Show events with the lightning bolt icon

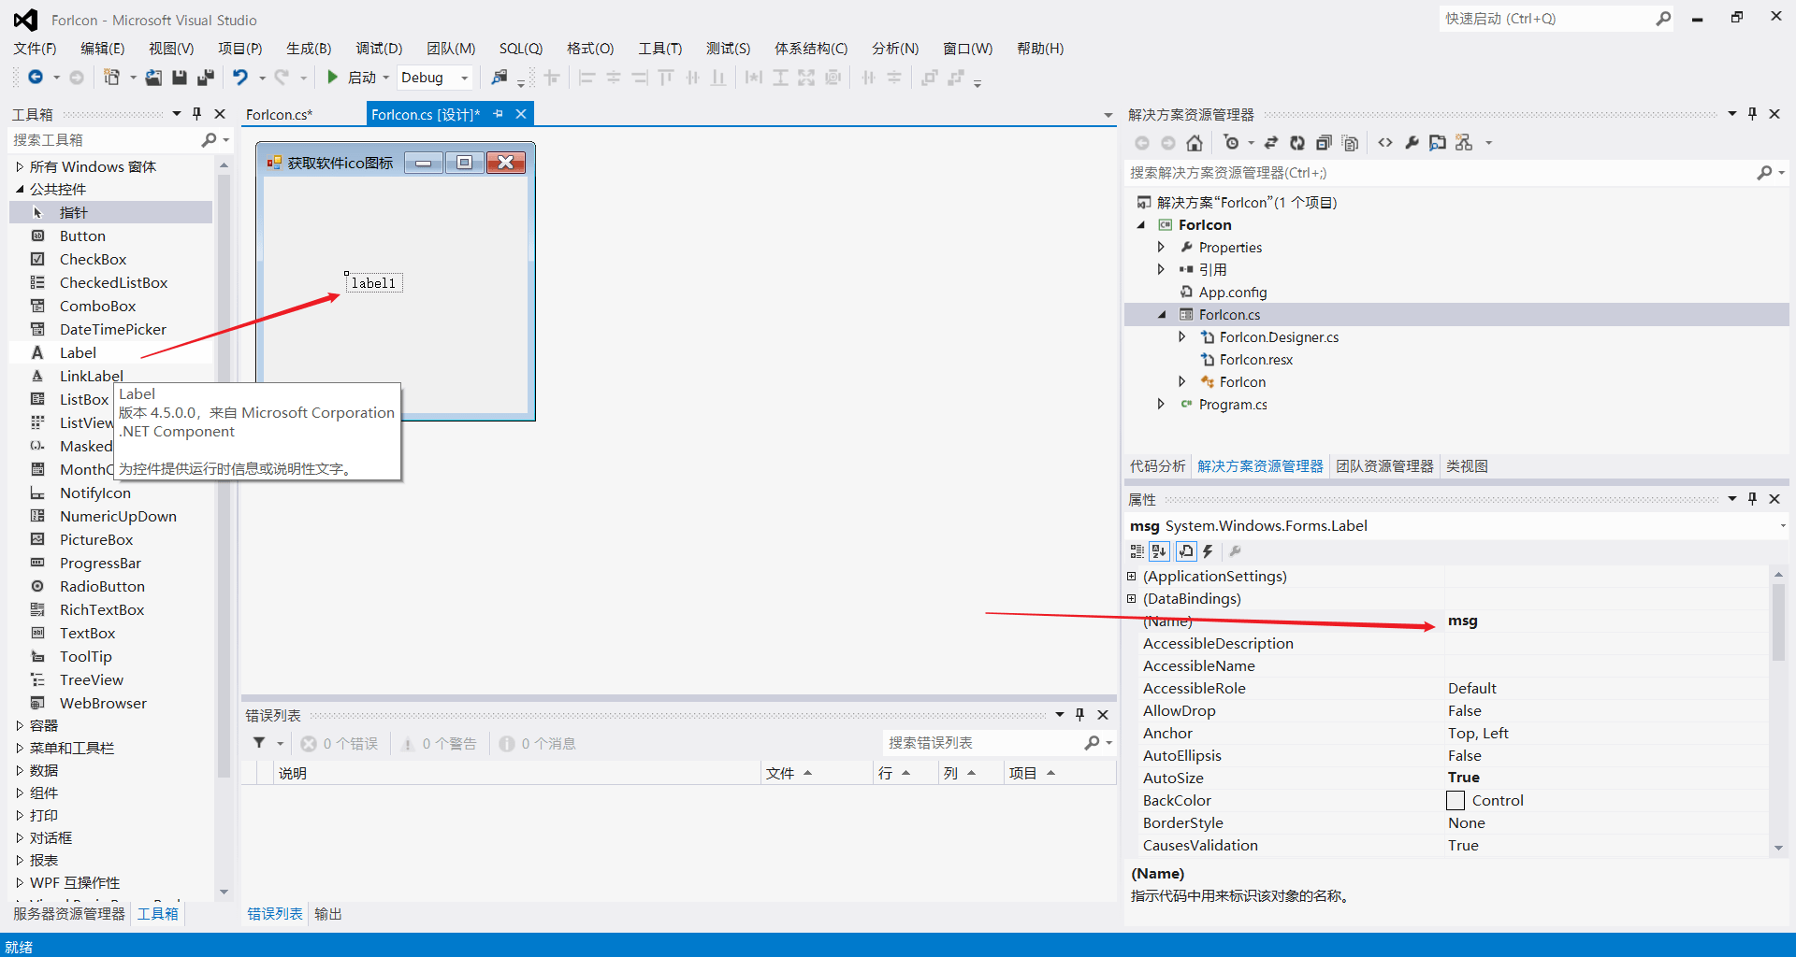pos(1208,551)
